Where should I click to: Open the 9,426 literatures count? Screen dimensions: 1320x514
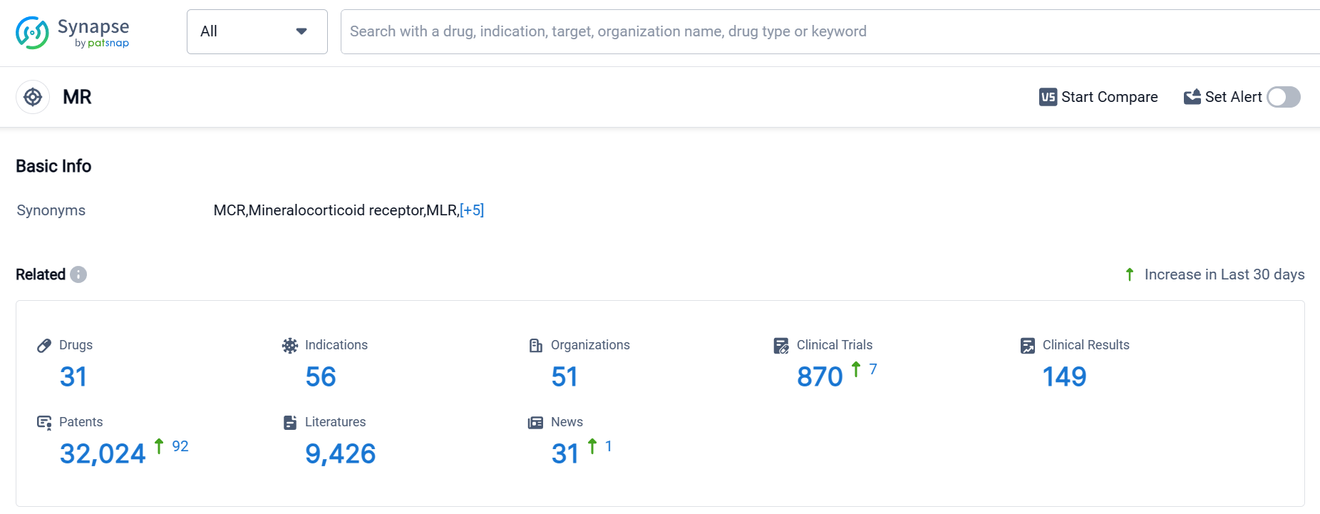click(340, 453)
